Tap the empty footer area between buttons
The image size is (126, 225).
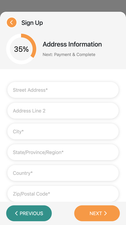point(63,213)
